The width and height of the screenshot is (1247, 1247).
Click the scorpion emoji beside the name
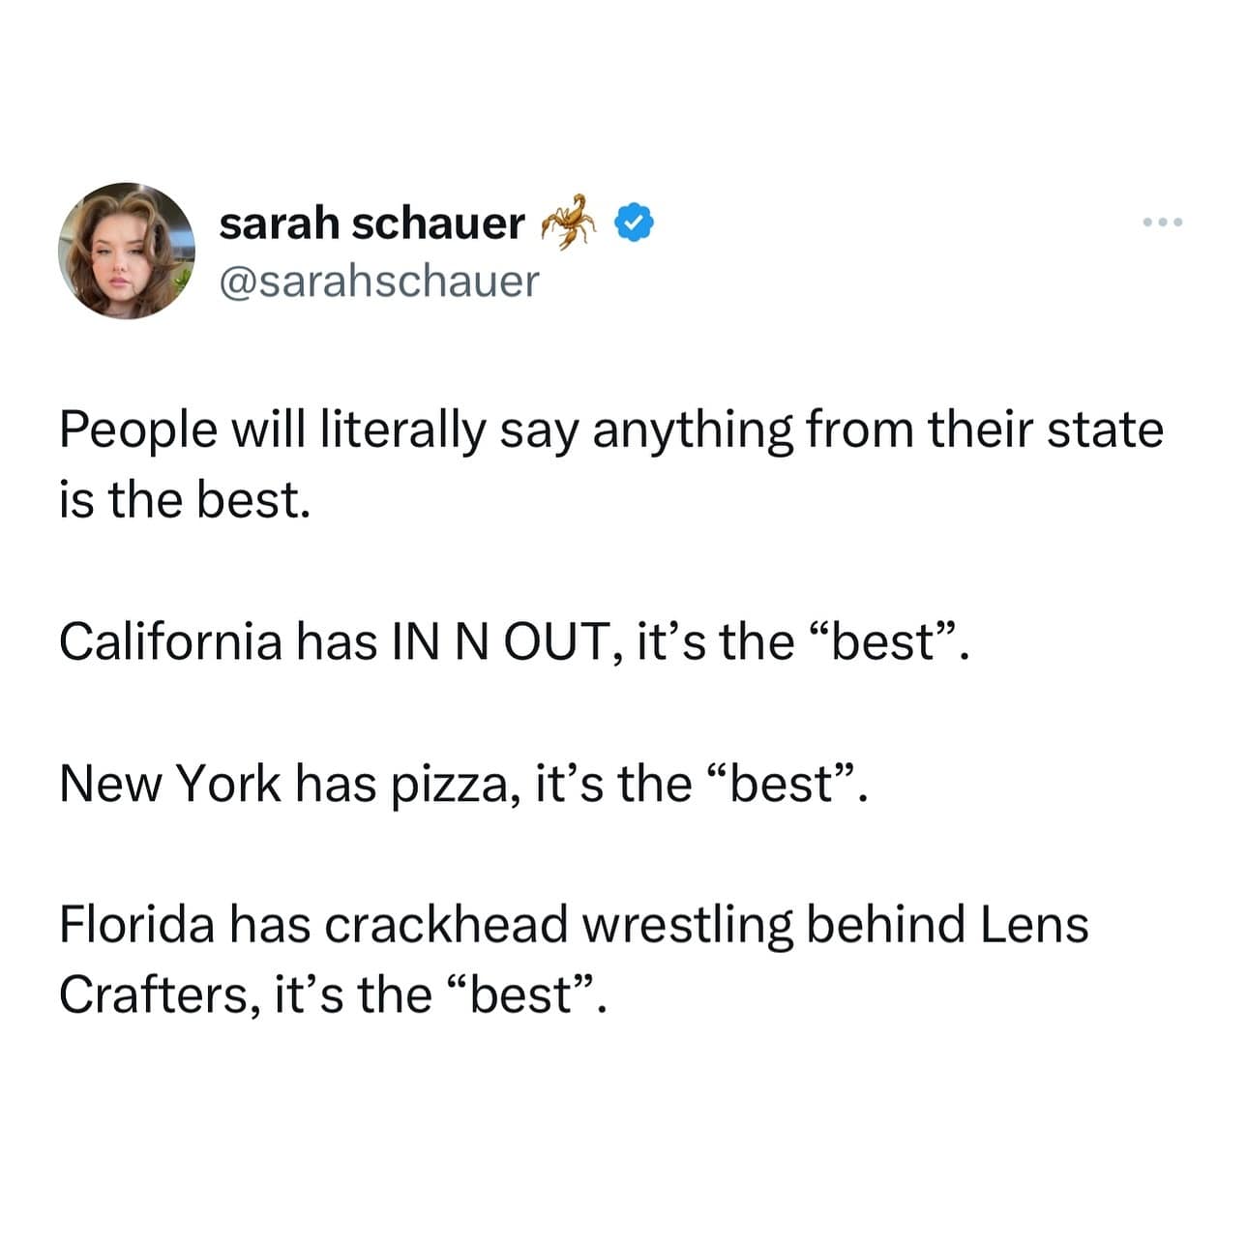pos(571,221)
